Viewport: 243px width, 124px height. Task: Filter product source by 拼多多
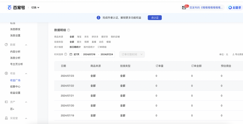click(95, 37)
